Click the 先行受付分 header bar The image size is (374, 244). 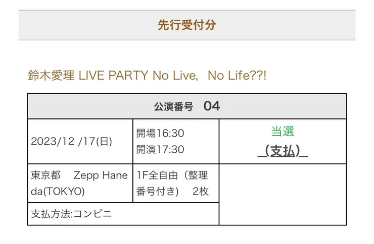pyautogui.click(x=186, y=25)
